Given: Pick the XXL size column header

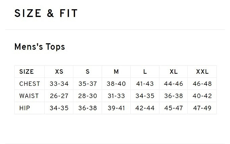Looking at the screenshot, I should pyautogui.click(x=202, y=72).
